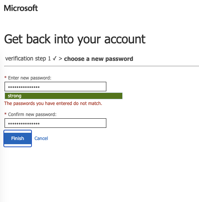Viewport: 199px width, 202px height.
Task: Click the word strong in strength meter
Action: [14, 96]
